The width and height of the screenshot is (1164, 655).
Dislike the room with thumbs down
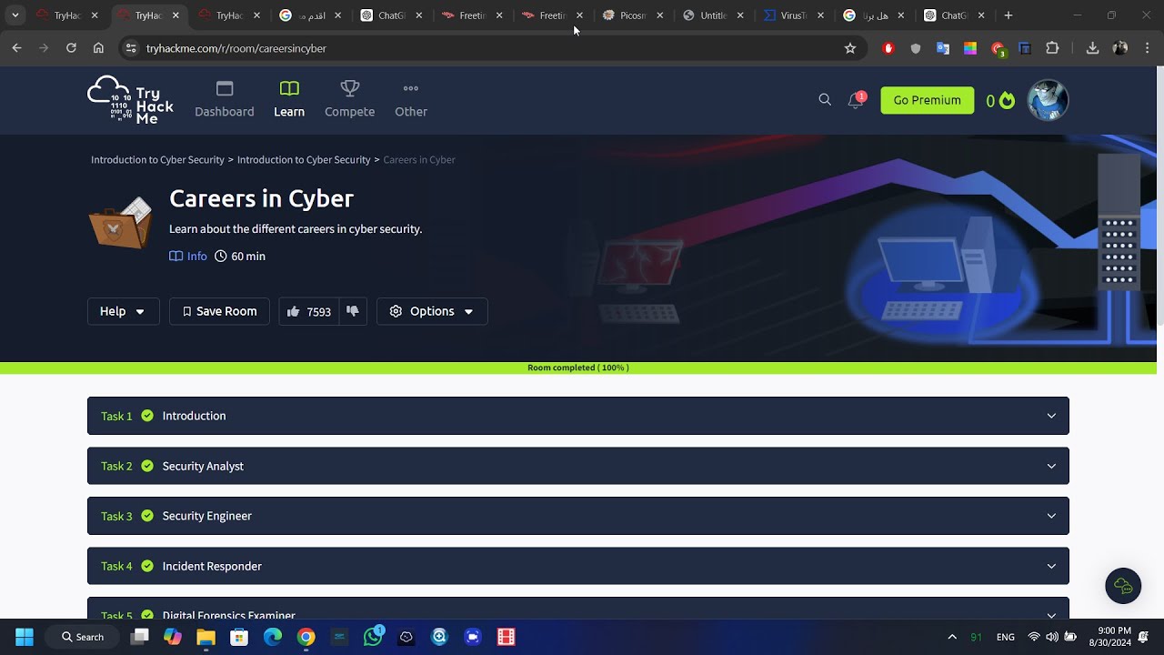pos(353,311)
